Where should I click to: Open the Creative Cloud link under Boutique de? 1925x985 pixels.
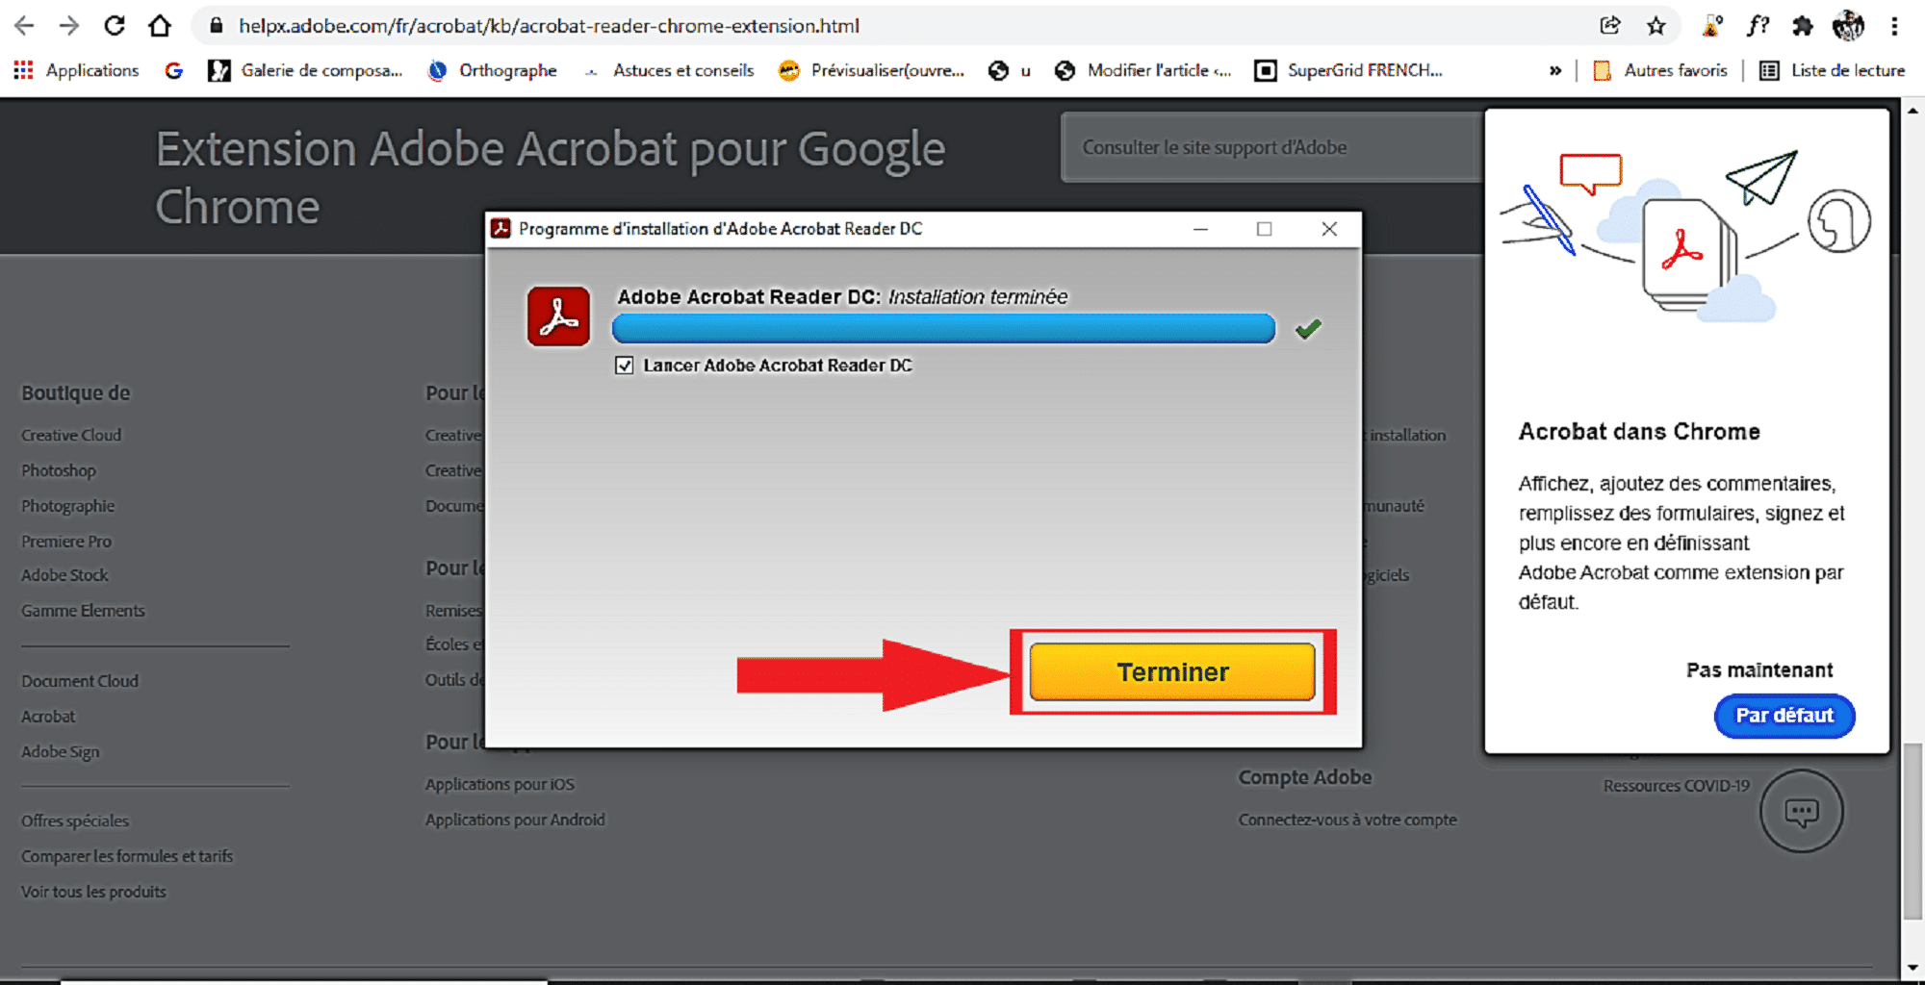pyautogui.click(x=71, y=435)
